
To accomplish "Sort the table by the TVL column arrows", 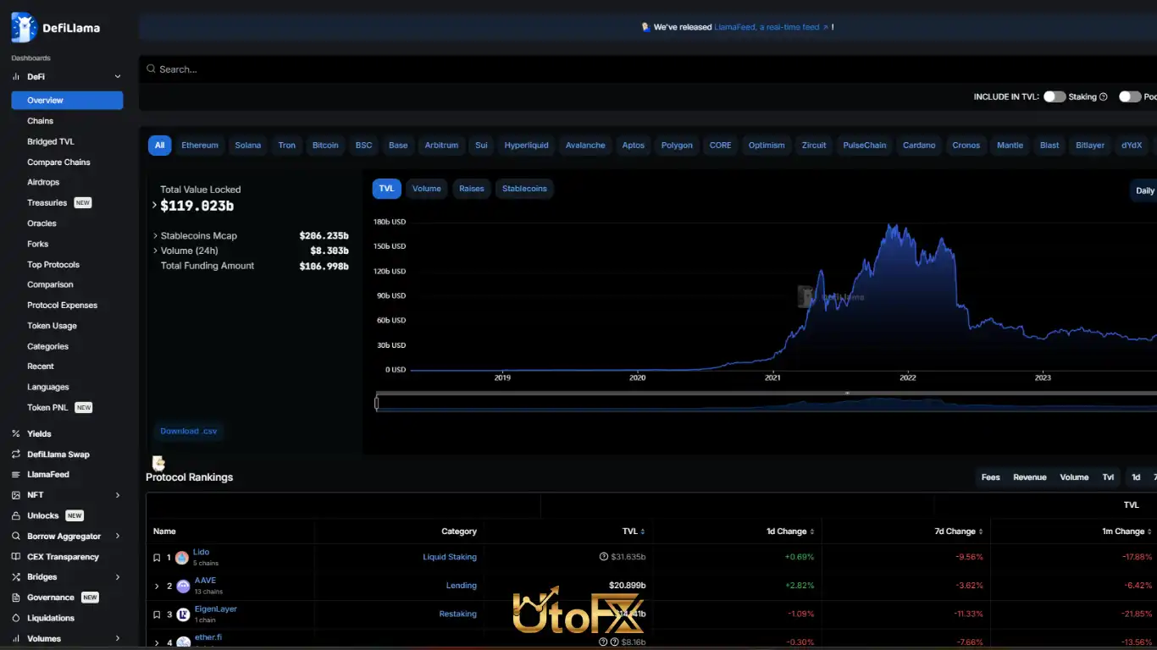I will click(643, 532).
